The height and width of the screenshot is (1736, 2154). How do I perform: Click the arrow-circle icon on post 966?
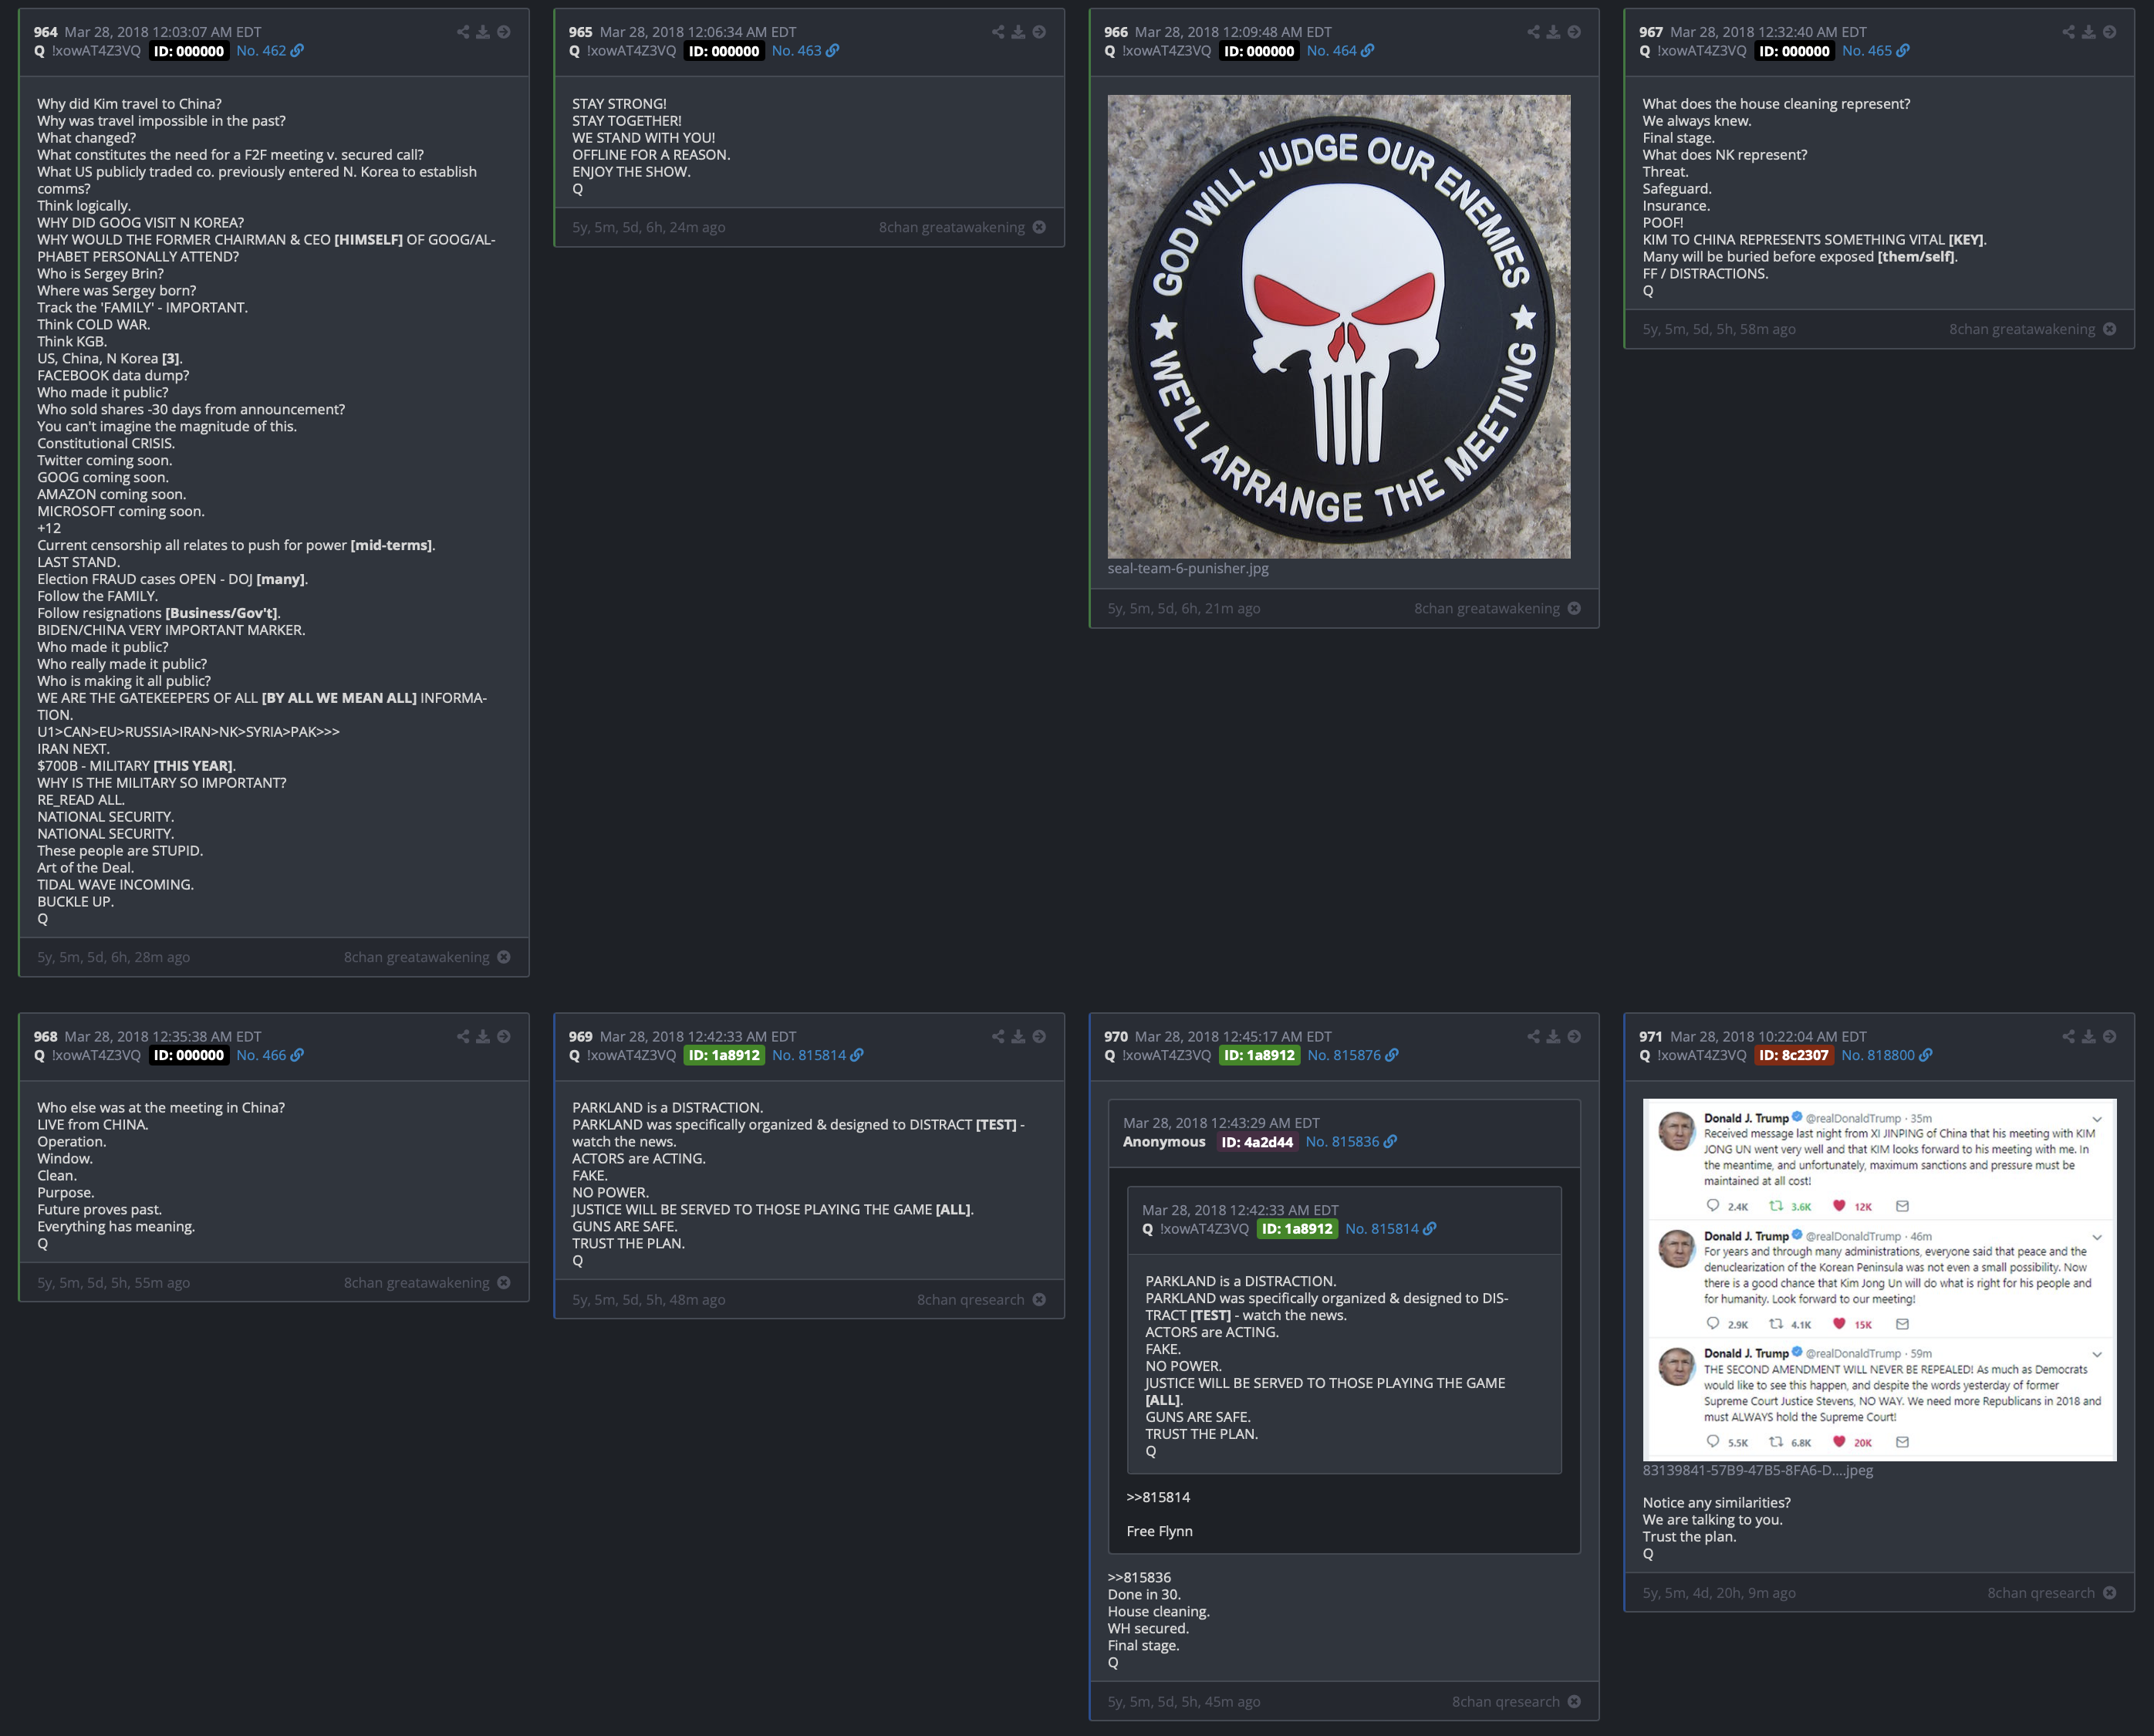[1574, 32]
